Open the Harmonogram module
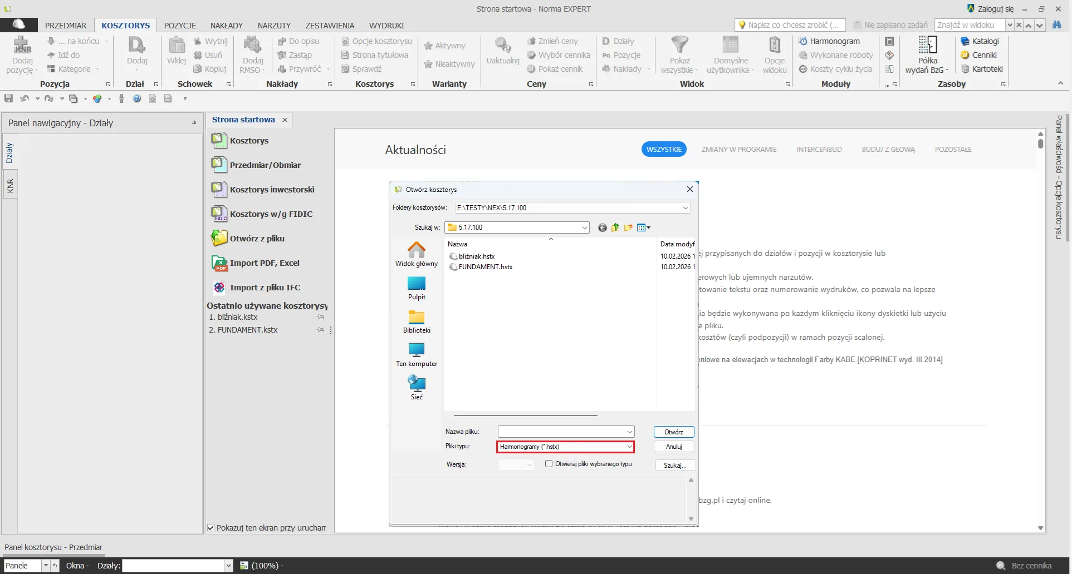Viewport: 1072px width, 574px height. [829, 41]
